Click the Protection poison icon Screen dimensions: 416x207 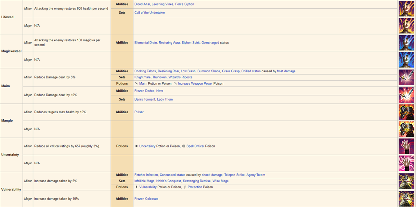[x=185, y=187]
